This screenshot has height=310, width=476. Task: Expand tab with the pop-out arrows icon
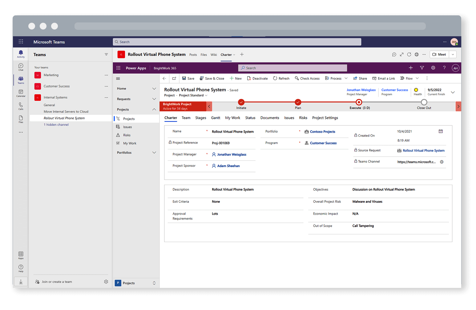point(401,54)
